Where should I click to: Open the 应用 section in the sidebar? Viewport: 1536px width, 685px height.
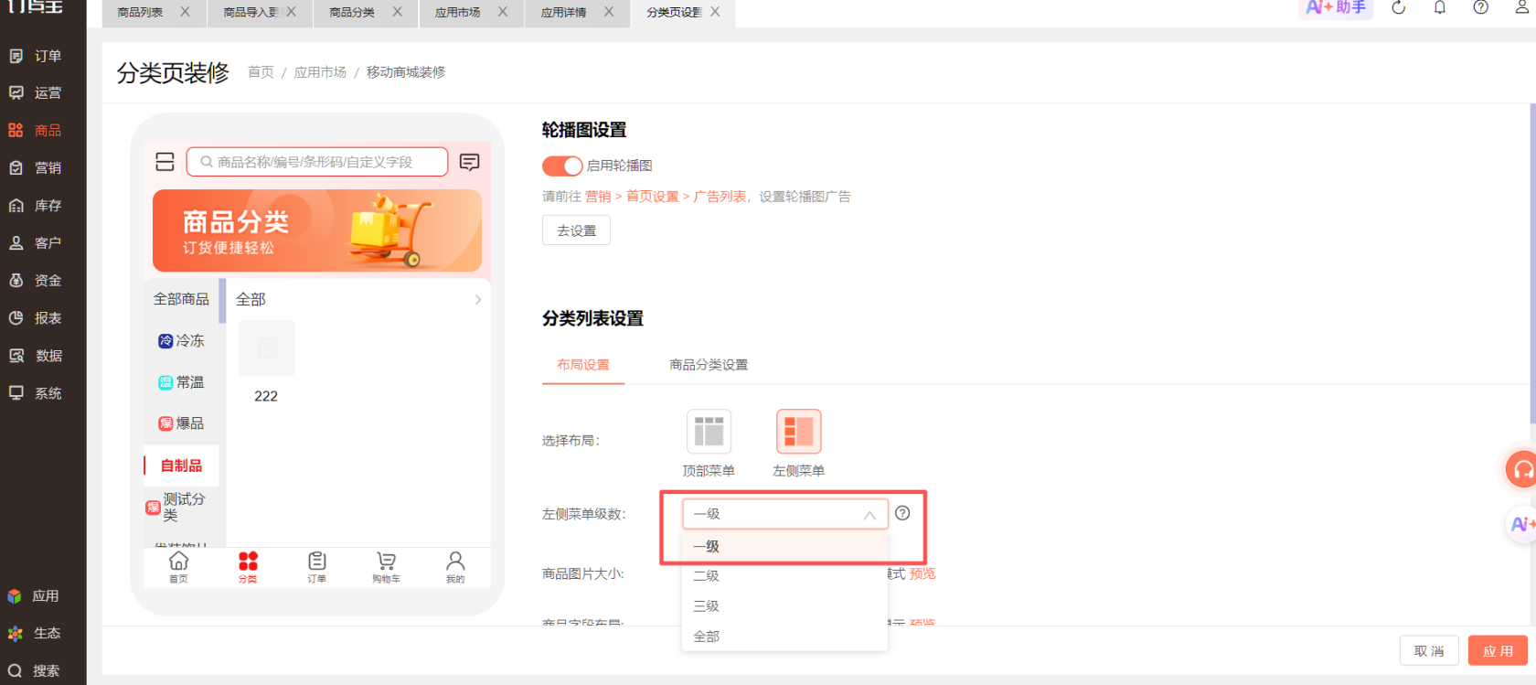(x=35, y=596)
